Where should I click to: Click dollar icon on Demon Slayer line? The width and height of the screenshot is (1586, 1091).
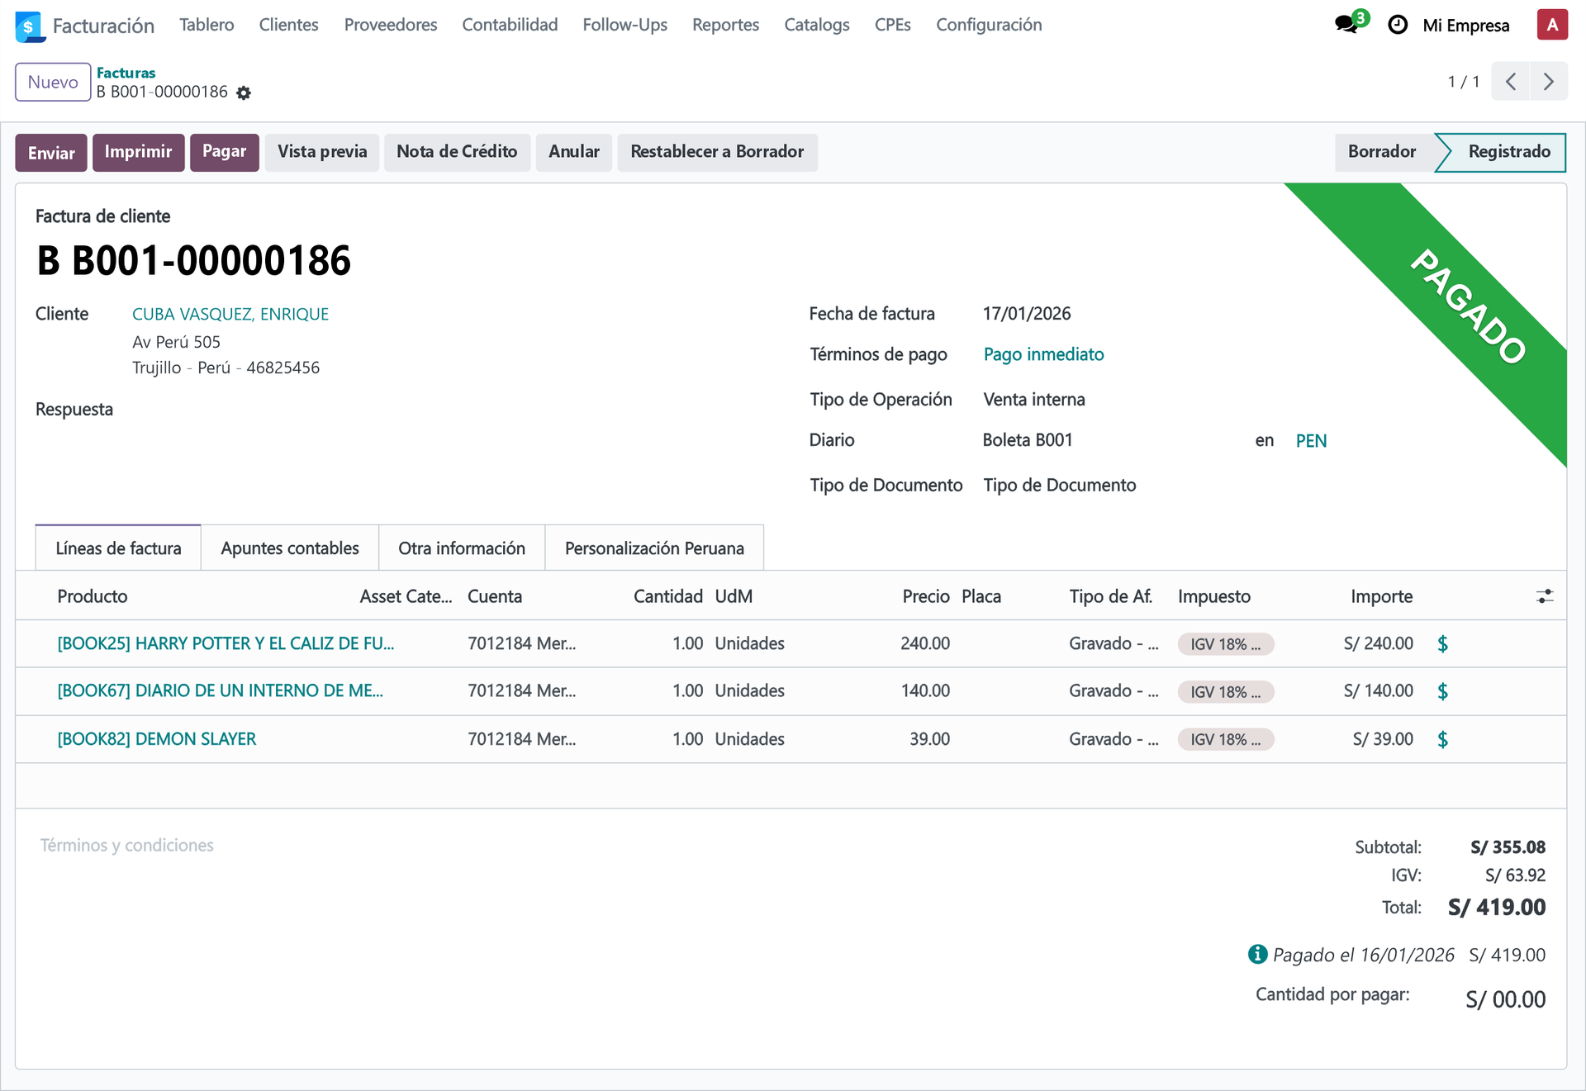(x=1442, y=739)
